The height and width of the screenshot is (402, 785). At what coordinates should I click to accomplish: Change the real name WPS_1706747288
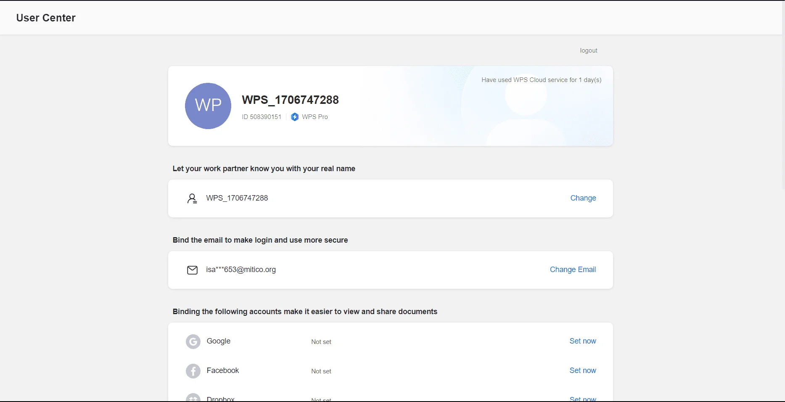pos(583,198)
